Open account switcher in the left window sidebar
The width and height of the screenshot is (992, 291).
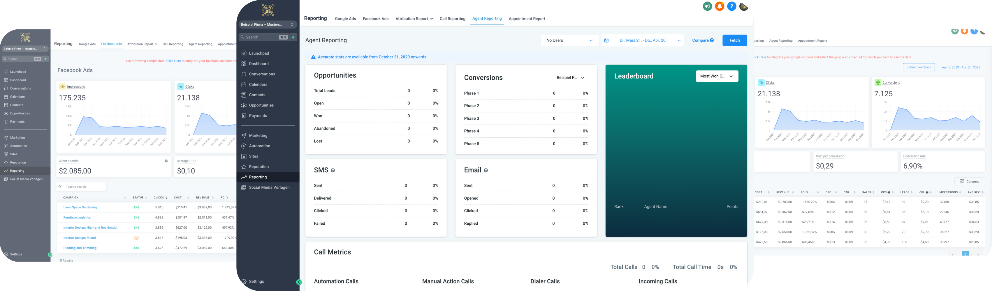point(25,49)
